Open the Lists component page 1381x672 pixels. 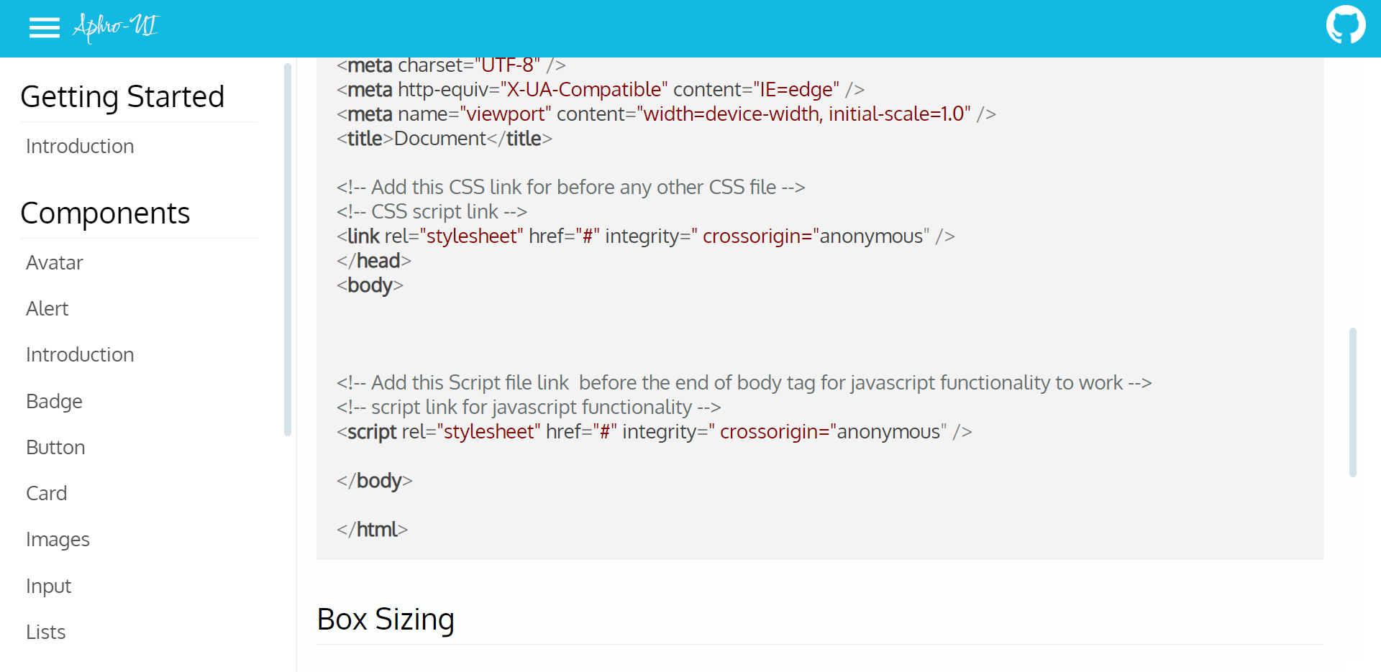[45, 631]
